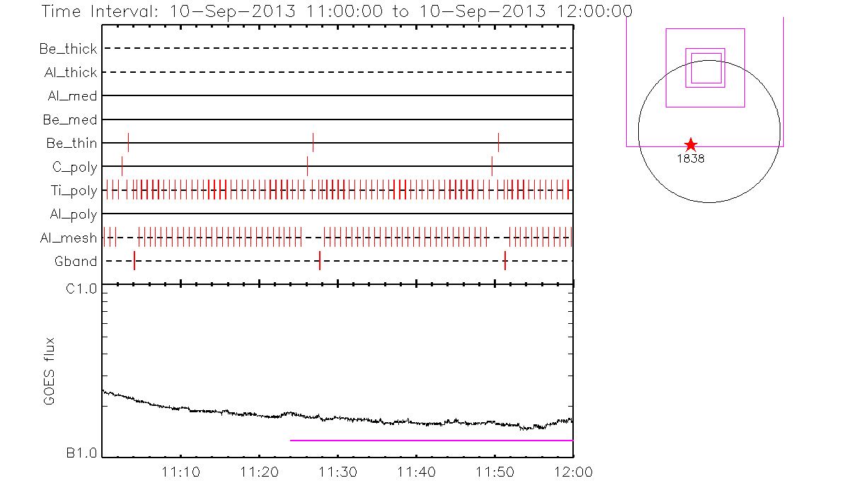Select the Ti_poly filter label
The image size is (849, 495).
tap(74, 190)
